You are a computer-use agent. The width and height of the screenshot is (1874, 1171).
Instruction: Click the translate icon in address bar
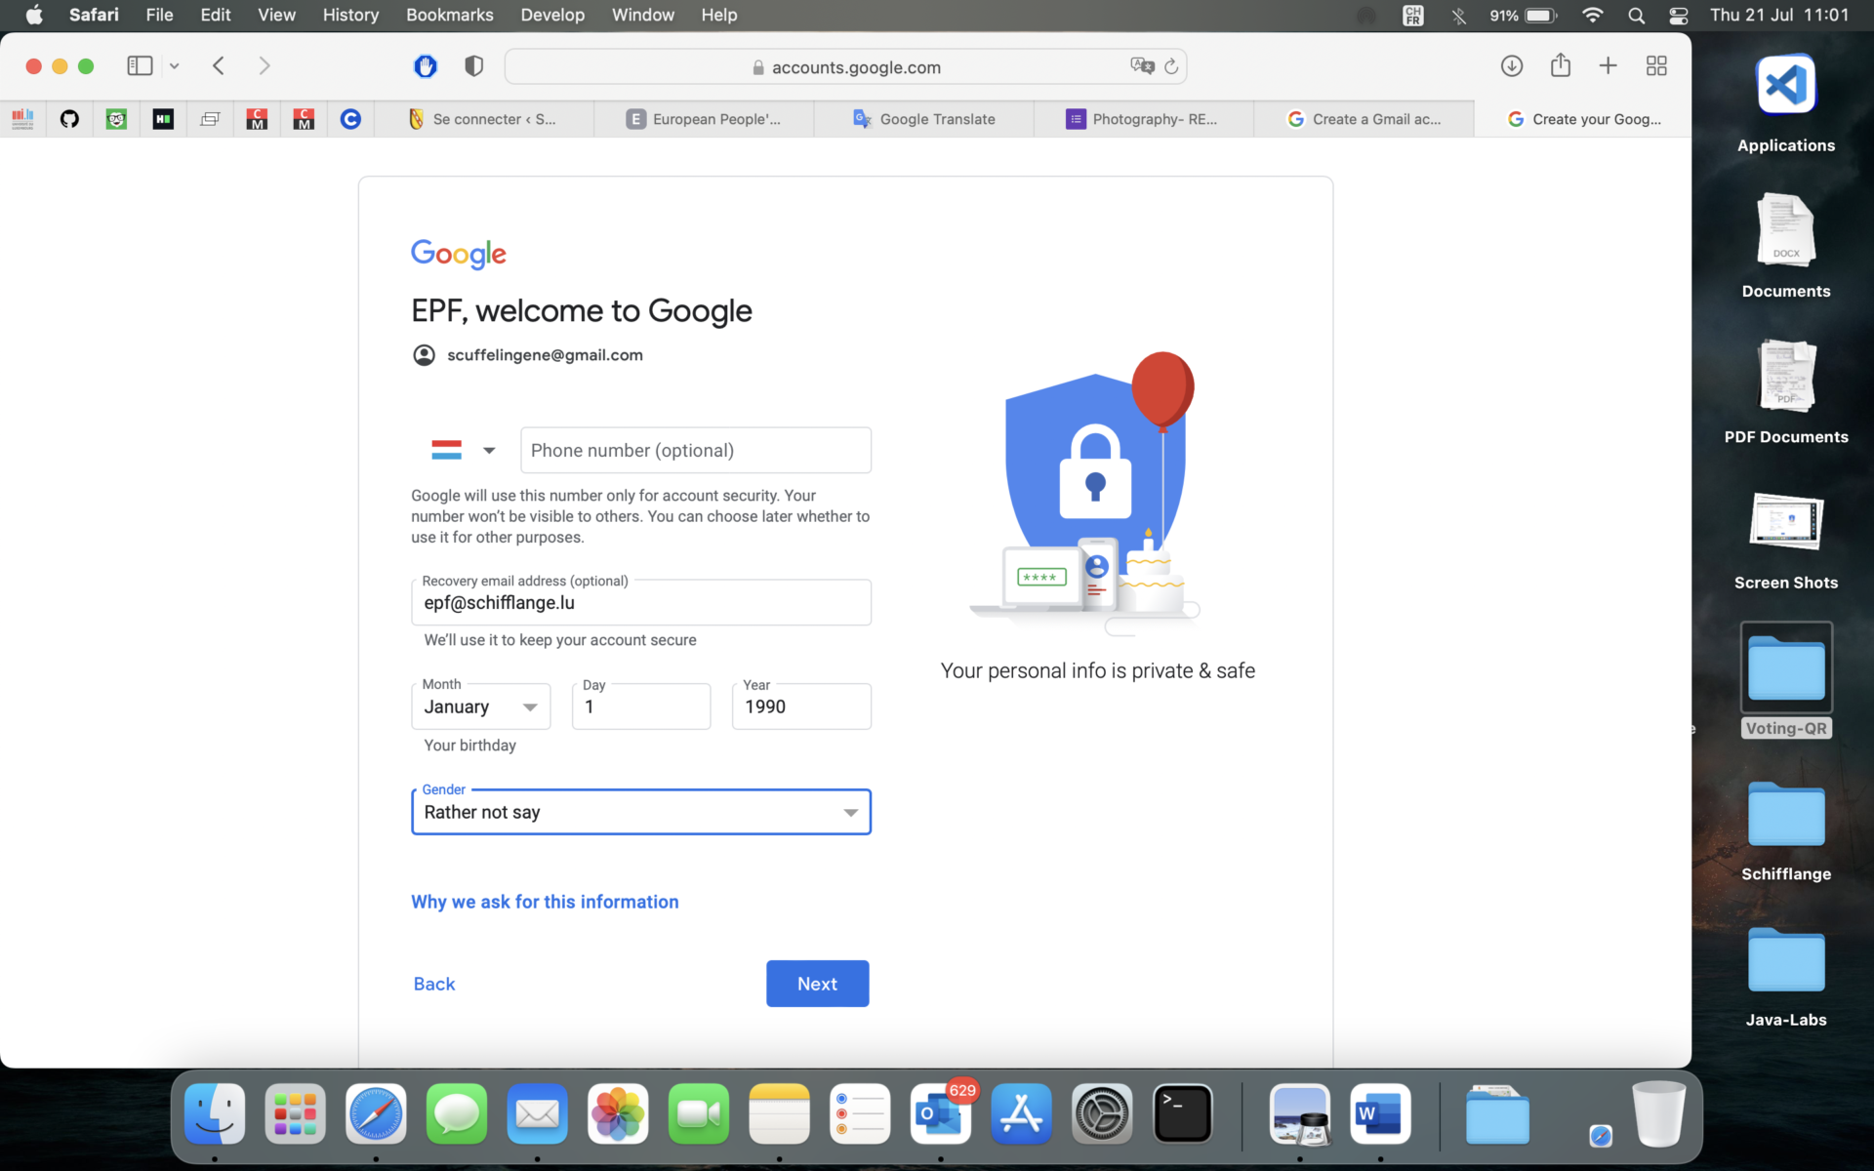[x=1142, y=66]
